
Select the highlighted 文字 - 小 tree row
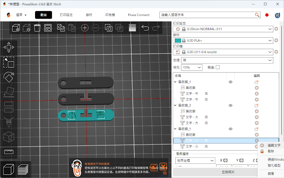coord(226,141)
